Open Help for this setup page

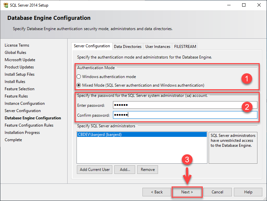coord(248,192)
